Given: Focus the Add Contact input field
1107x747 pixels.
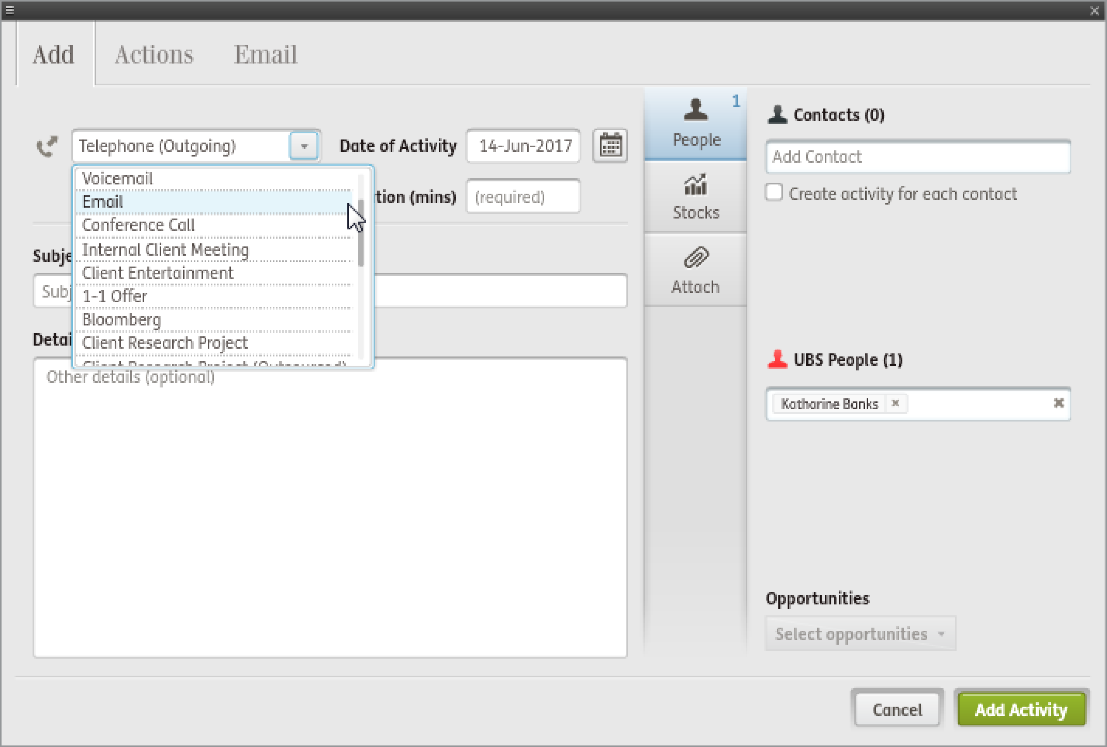Looking at the screenshot, I should pos(918,157).
